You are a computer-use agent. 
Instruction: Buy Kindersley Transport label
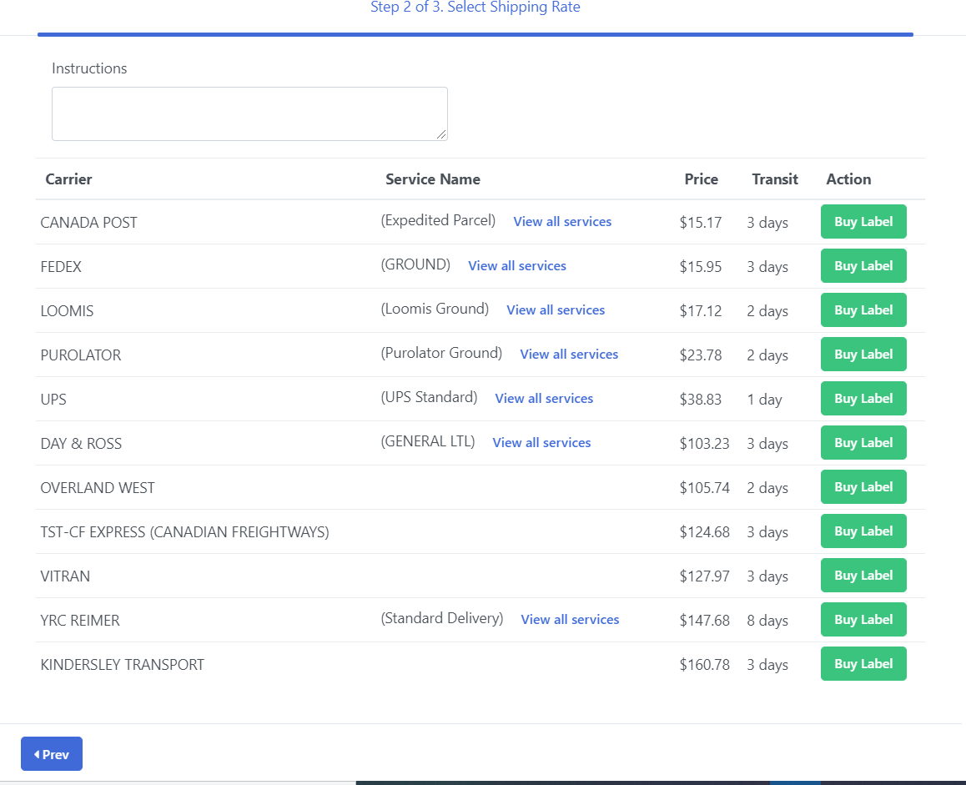[863, 664]
